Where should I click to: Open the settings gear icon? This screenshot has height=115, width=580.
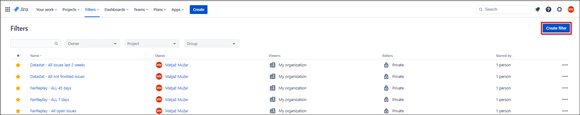[560, 9]
